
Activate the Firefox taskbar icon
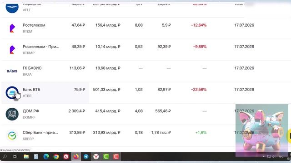[x=76, y=157]
